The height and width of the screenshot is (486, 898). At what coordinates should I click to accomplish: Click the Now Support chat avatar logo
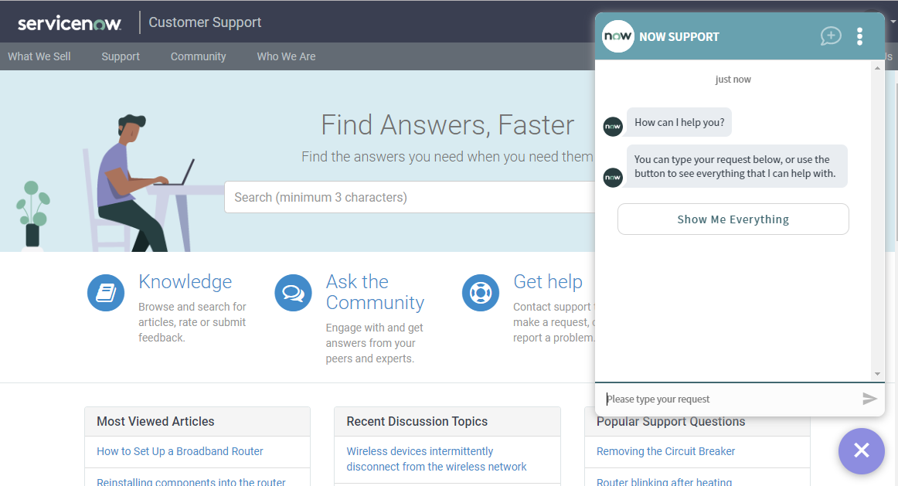pos(618,36)
